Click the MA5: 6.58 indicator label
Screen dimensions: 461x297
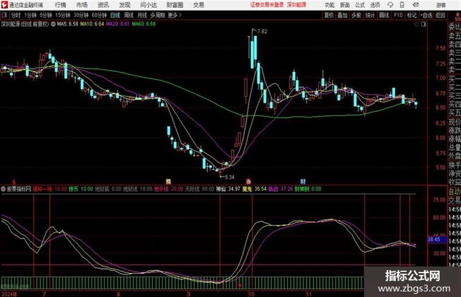point(68,24)
